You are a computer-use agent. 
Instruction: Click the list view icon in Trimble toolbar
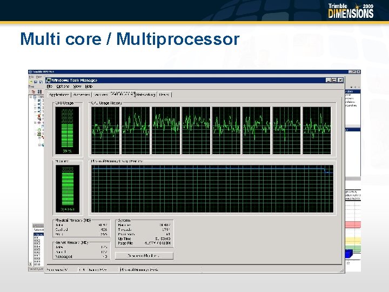(x=39, y=91)
